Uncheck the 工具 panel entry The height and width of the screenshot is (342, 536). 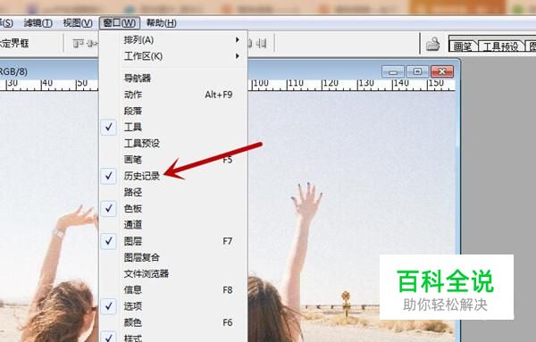[x=173, y=127]
